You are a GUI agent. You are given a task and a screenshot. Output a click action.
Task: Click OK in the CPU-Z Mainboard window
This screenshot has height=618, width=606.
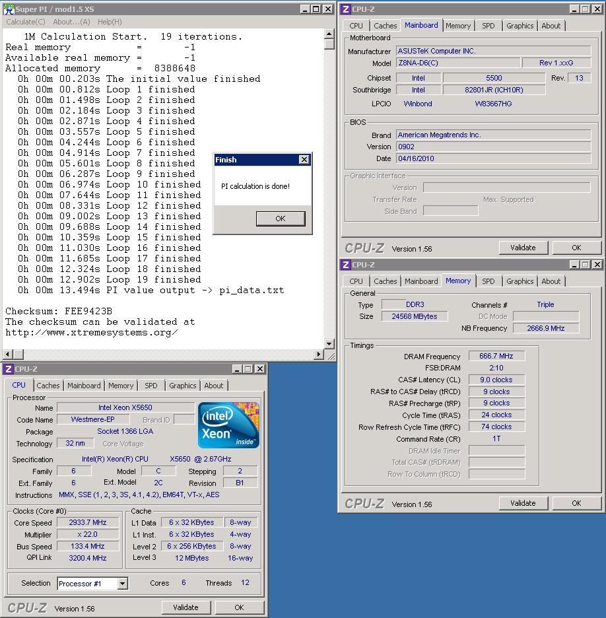pyautogui.click(x=576, y=248)
